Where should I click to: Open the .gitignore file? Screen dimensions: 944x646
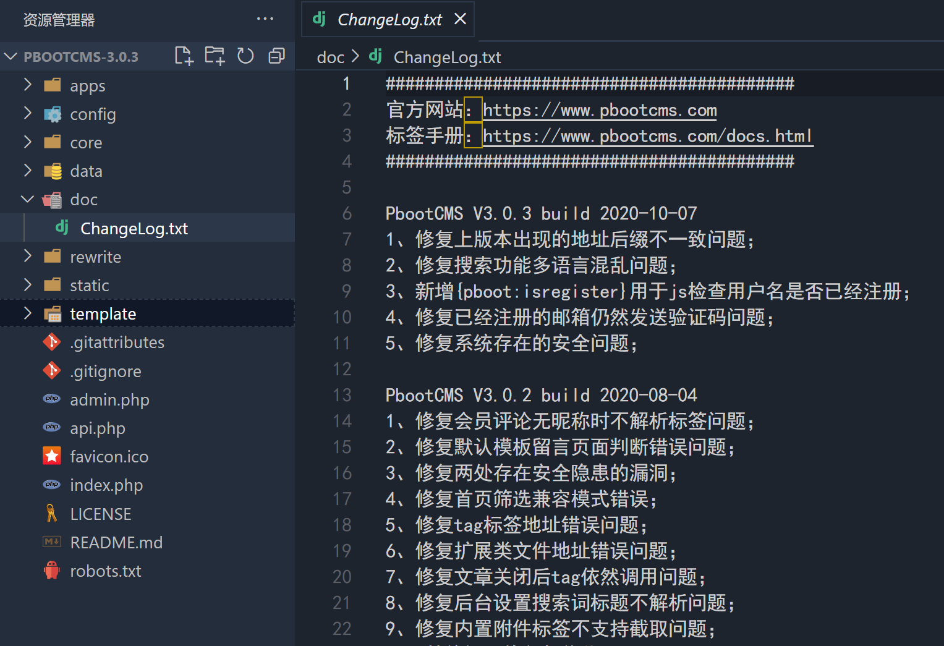point(106,371)
